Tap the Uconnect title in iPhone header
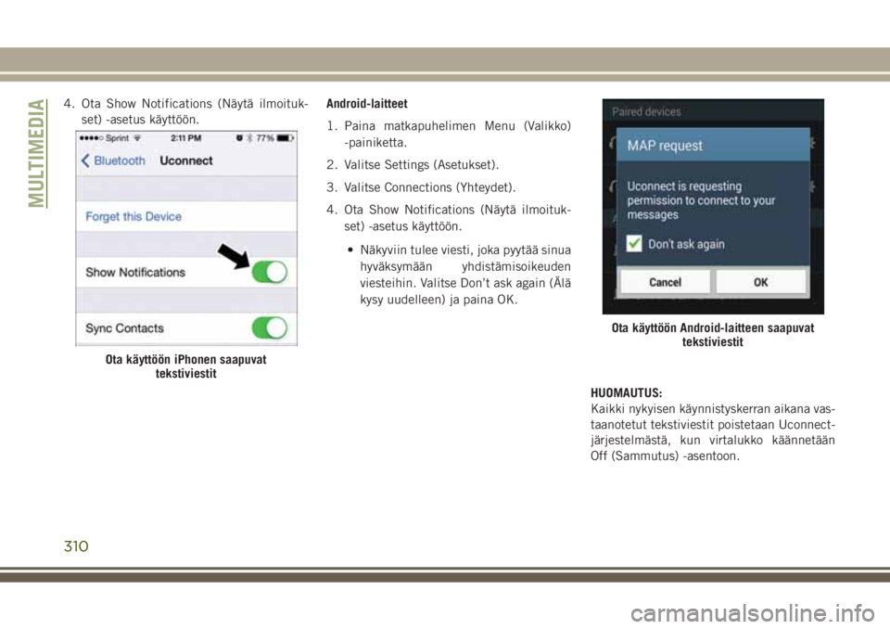Screen dimensions: 890x629 [x=186, y=160]
